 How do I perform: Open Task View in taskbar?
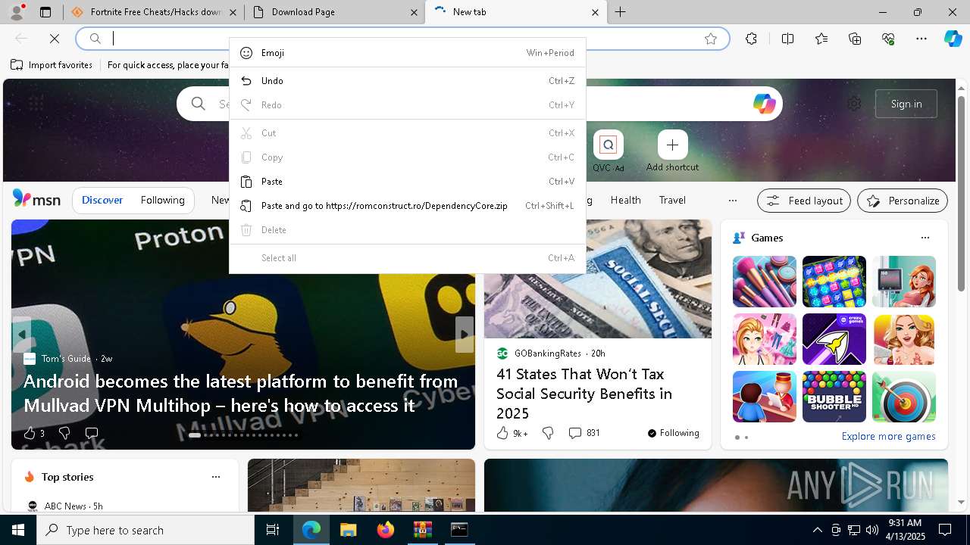[273, 530]
